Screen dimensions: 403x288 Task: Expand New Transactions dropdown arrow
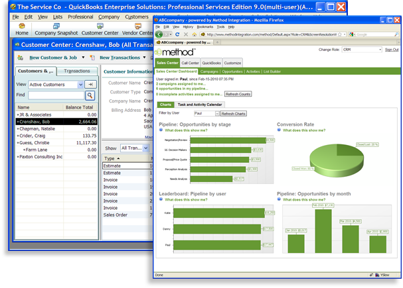(x=144, y=58)
